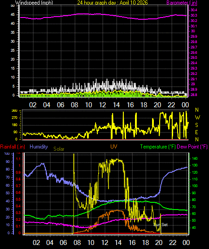Click the 1.1 rainfall scale value

tap(18, 159)
